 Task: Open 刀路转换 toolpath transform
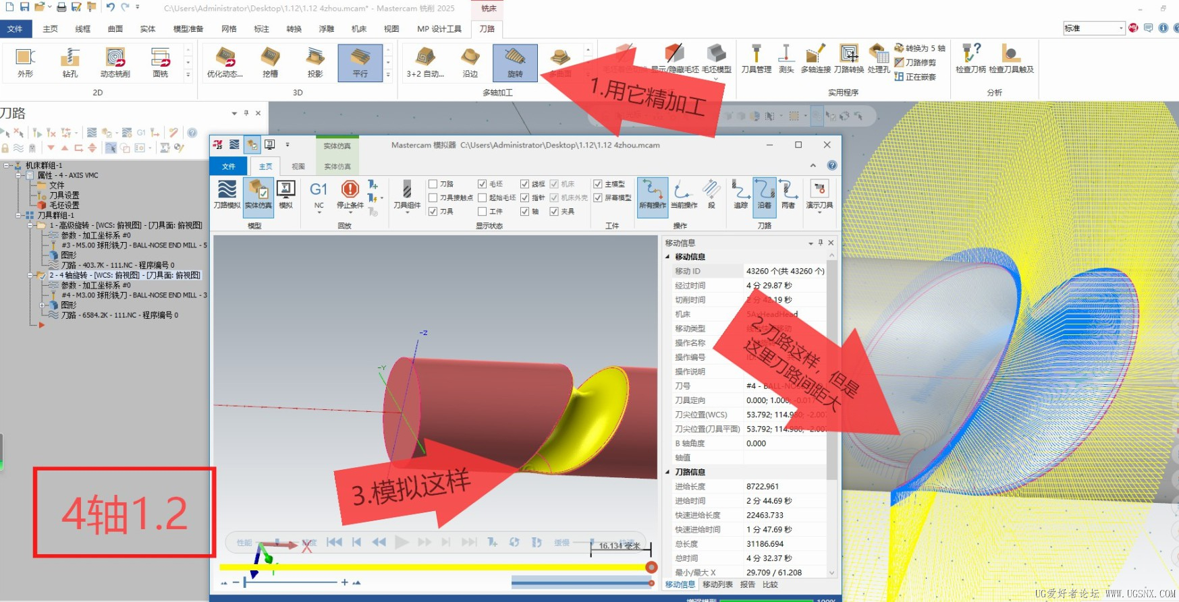848,59
